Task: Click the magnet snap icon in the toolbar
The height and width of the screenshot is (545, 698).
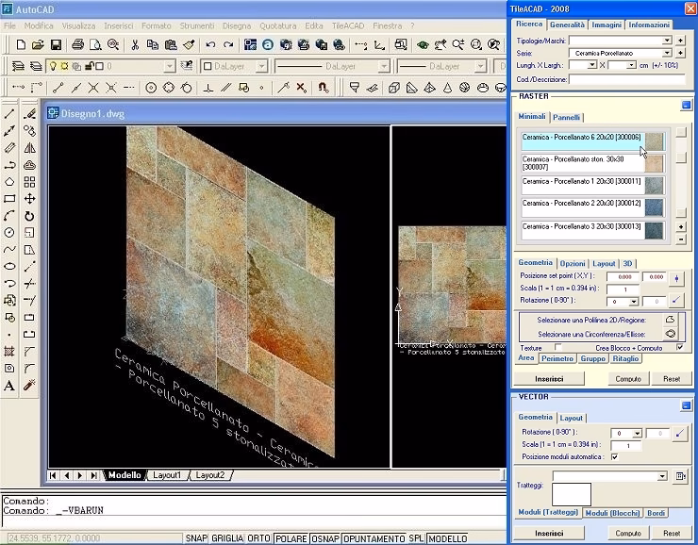Action: (324, 88)
